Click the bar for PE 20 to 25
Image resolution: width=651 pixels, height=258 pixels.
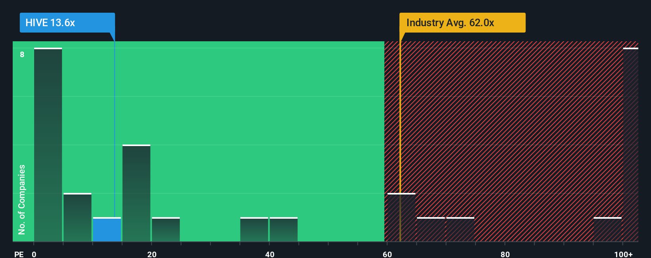pyautogui.click(x=166, y=229)
